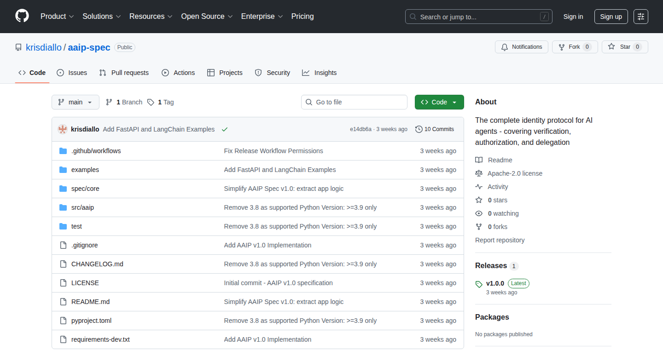Click the Notifications bell button
The width and height of the screenshot is (663, 350).
click(522, 47)
